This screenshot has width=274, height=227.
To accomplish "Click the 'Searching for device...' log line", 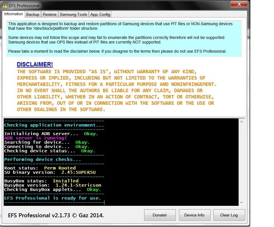I will coord(47,142).
